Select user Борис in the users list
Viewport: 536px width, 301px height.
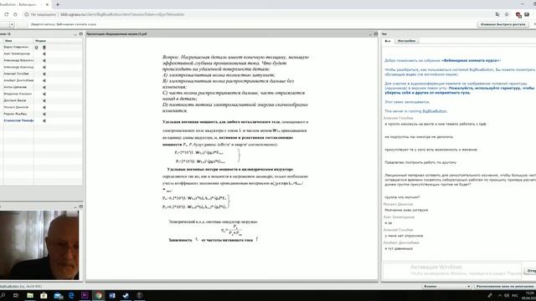(16, 47)
